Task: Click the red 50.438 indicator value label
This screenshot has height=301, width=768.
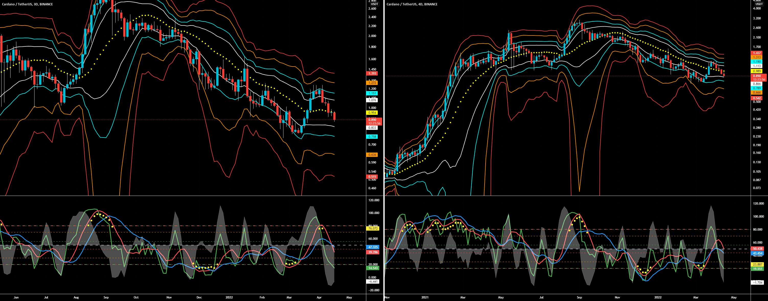Action: coord(758,249)
